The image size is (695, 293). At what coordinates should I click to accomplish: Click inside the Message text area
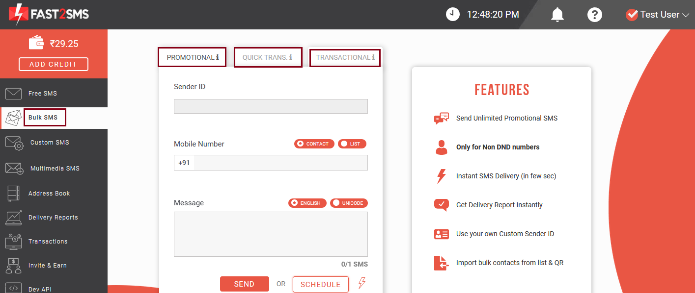point(271,234)
